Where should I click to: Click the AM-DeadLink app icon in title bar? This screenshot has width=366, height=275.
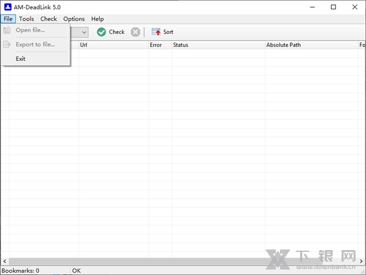[7, 7]
